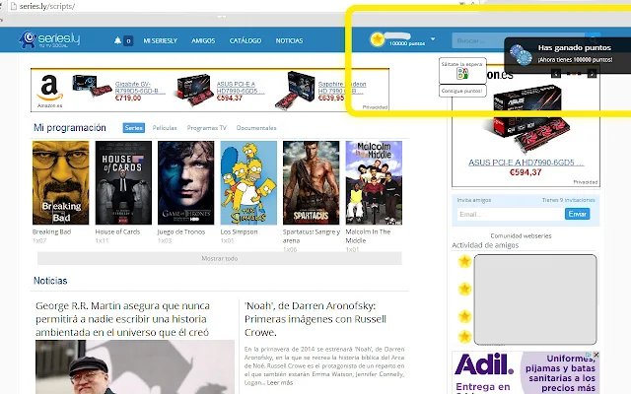This screenshot has width=631, height=394.
Task: Open the AMIGOS menu
Action: pos(203,40)
